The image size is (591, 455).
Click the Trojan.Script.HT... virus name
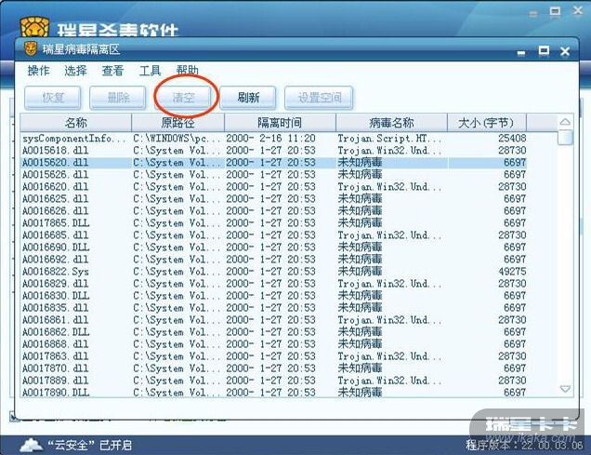click(389, 138)
